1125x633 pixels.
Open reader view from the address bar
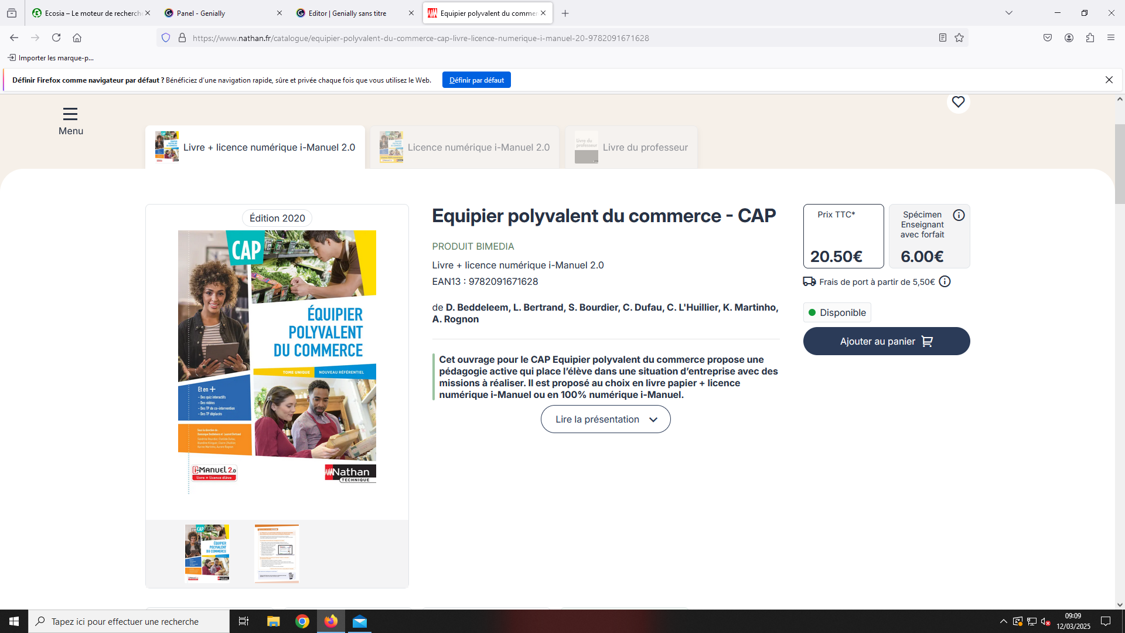942,38
